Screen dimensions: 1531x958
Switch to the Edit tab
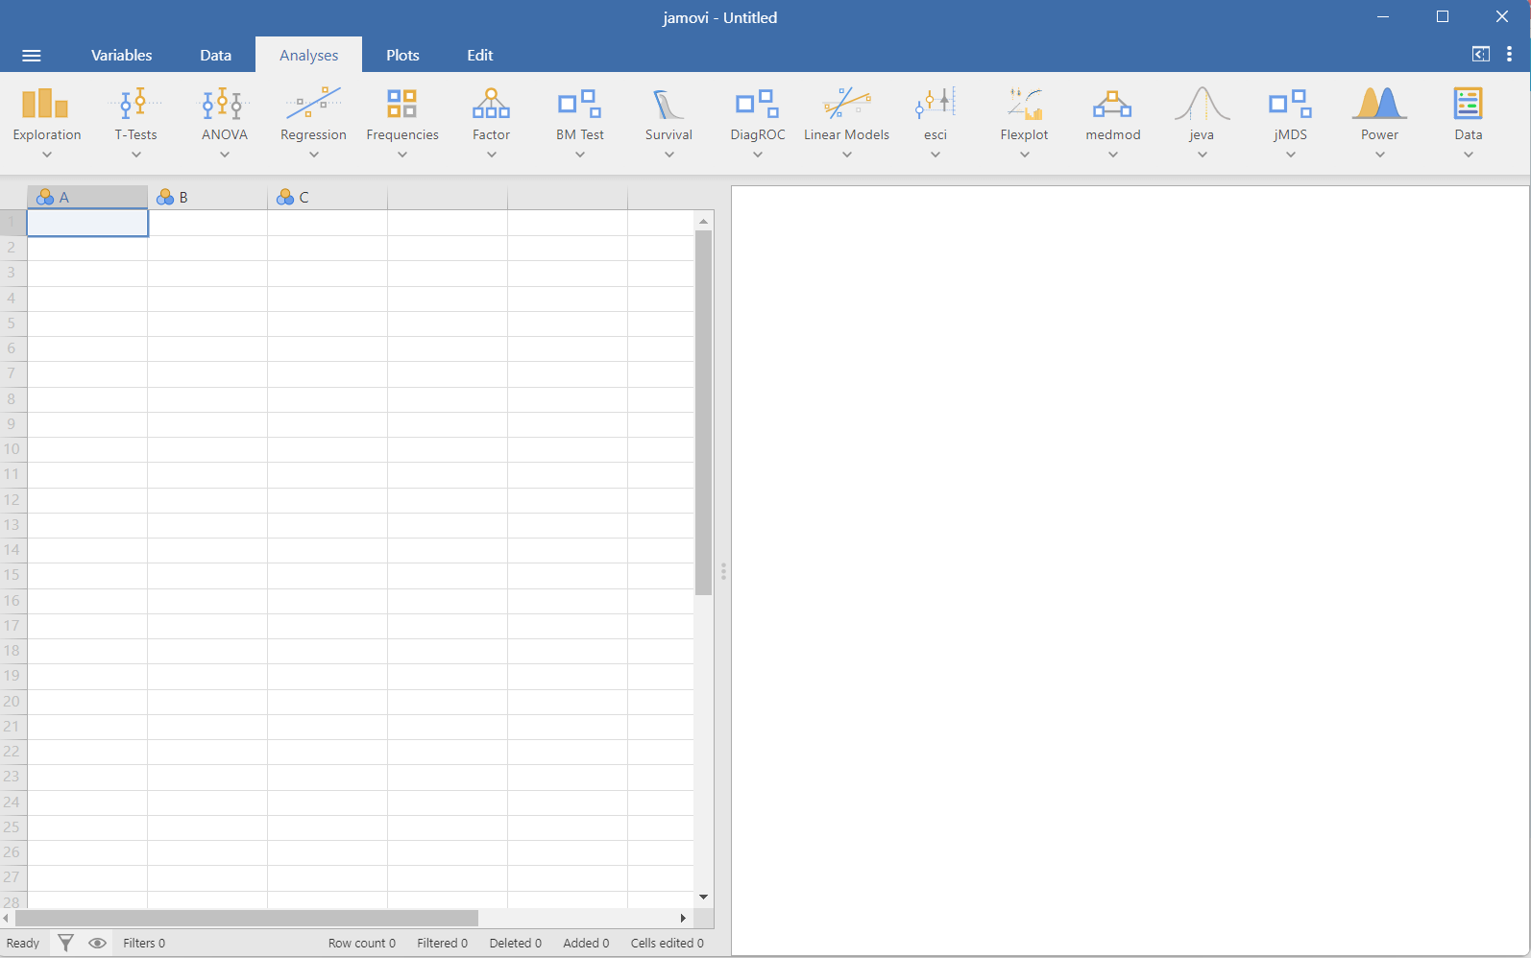[479, 55]
